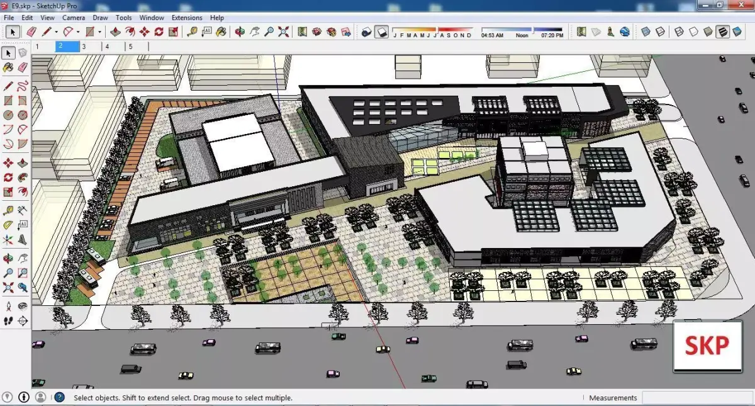Open the Draw menu
Viewport: 755px width, 406px height.
(100, 18)
